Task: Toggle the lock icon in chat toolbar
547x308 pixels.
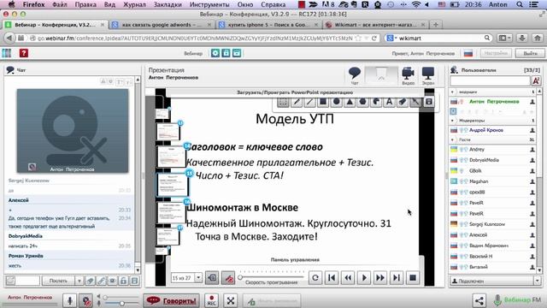Action: [123, 281]
